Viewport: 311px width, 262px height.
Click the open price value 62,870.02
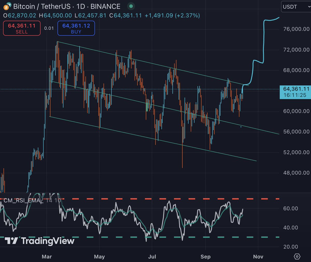(x=22, y=16)
